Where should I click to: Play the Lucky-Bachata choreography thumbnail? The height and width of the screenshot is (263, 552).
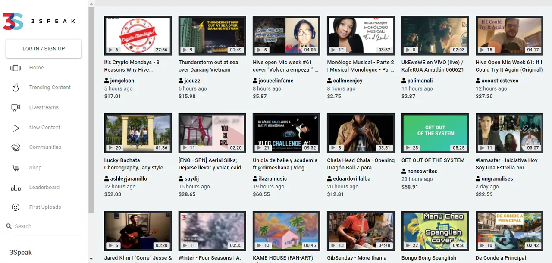138,133
